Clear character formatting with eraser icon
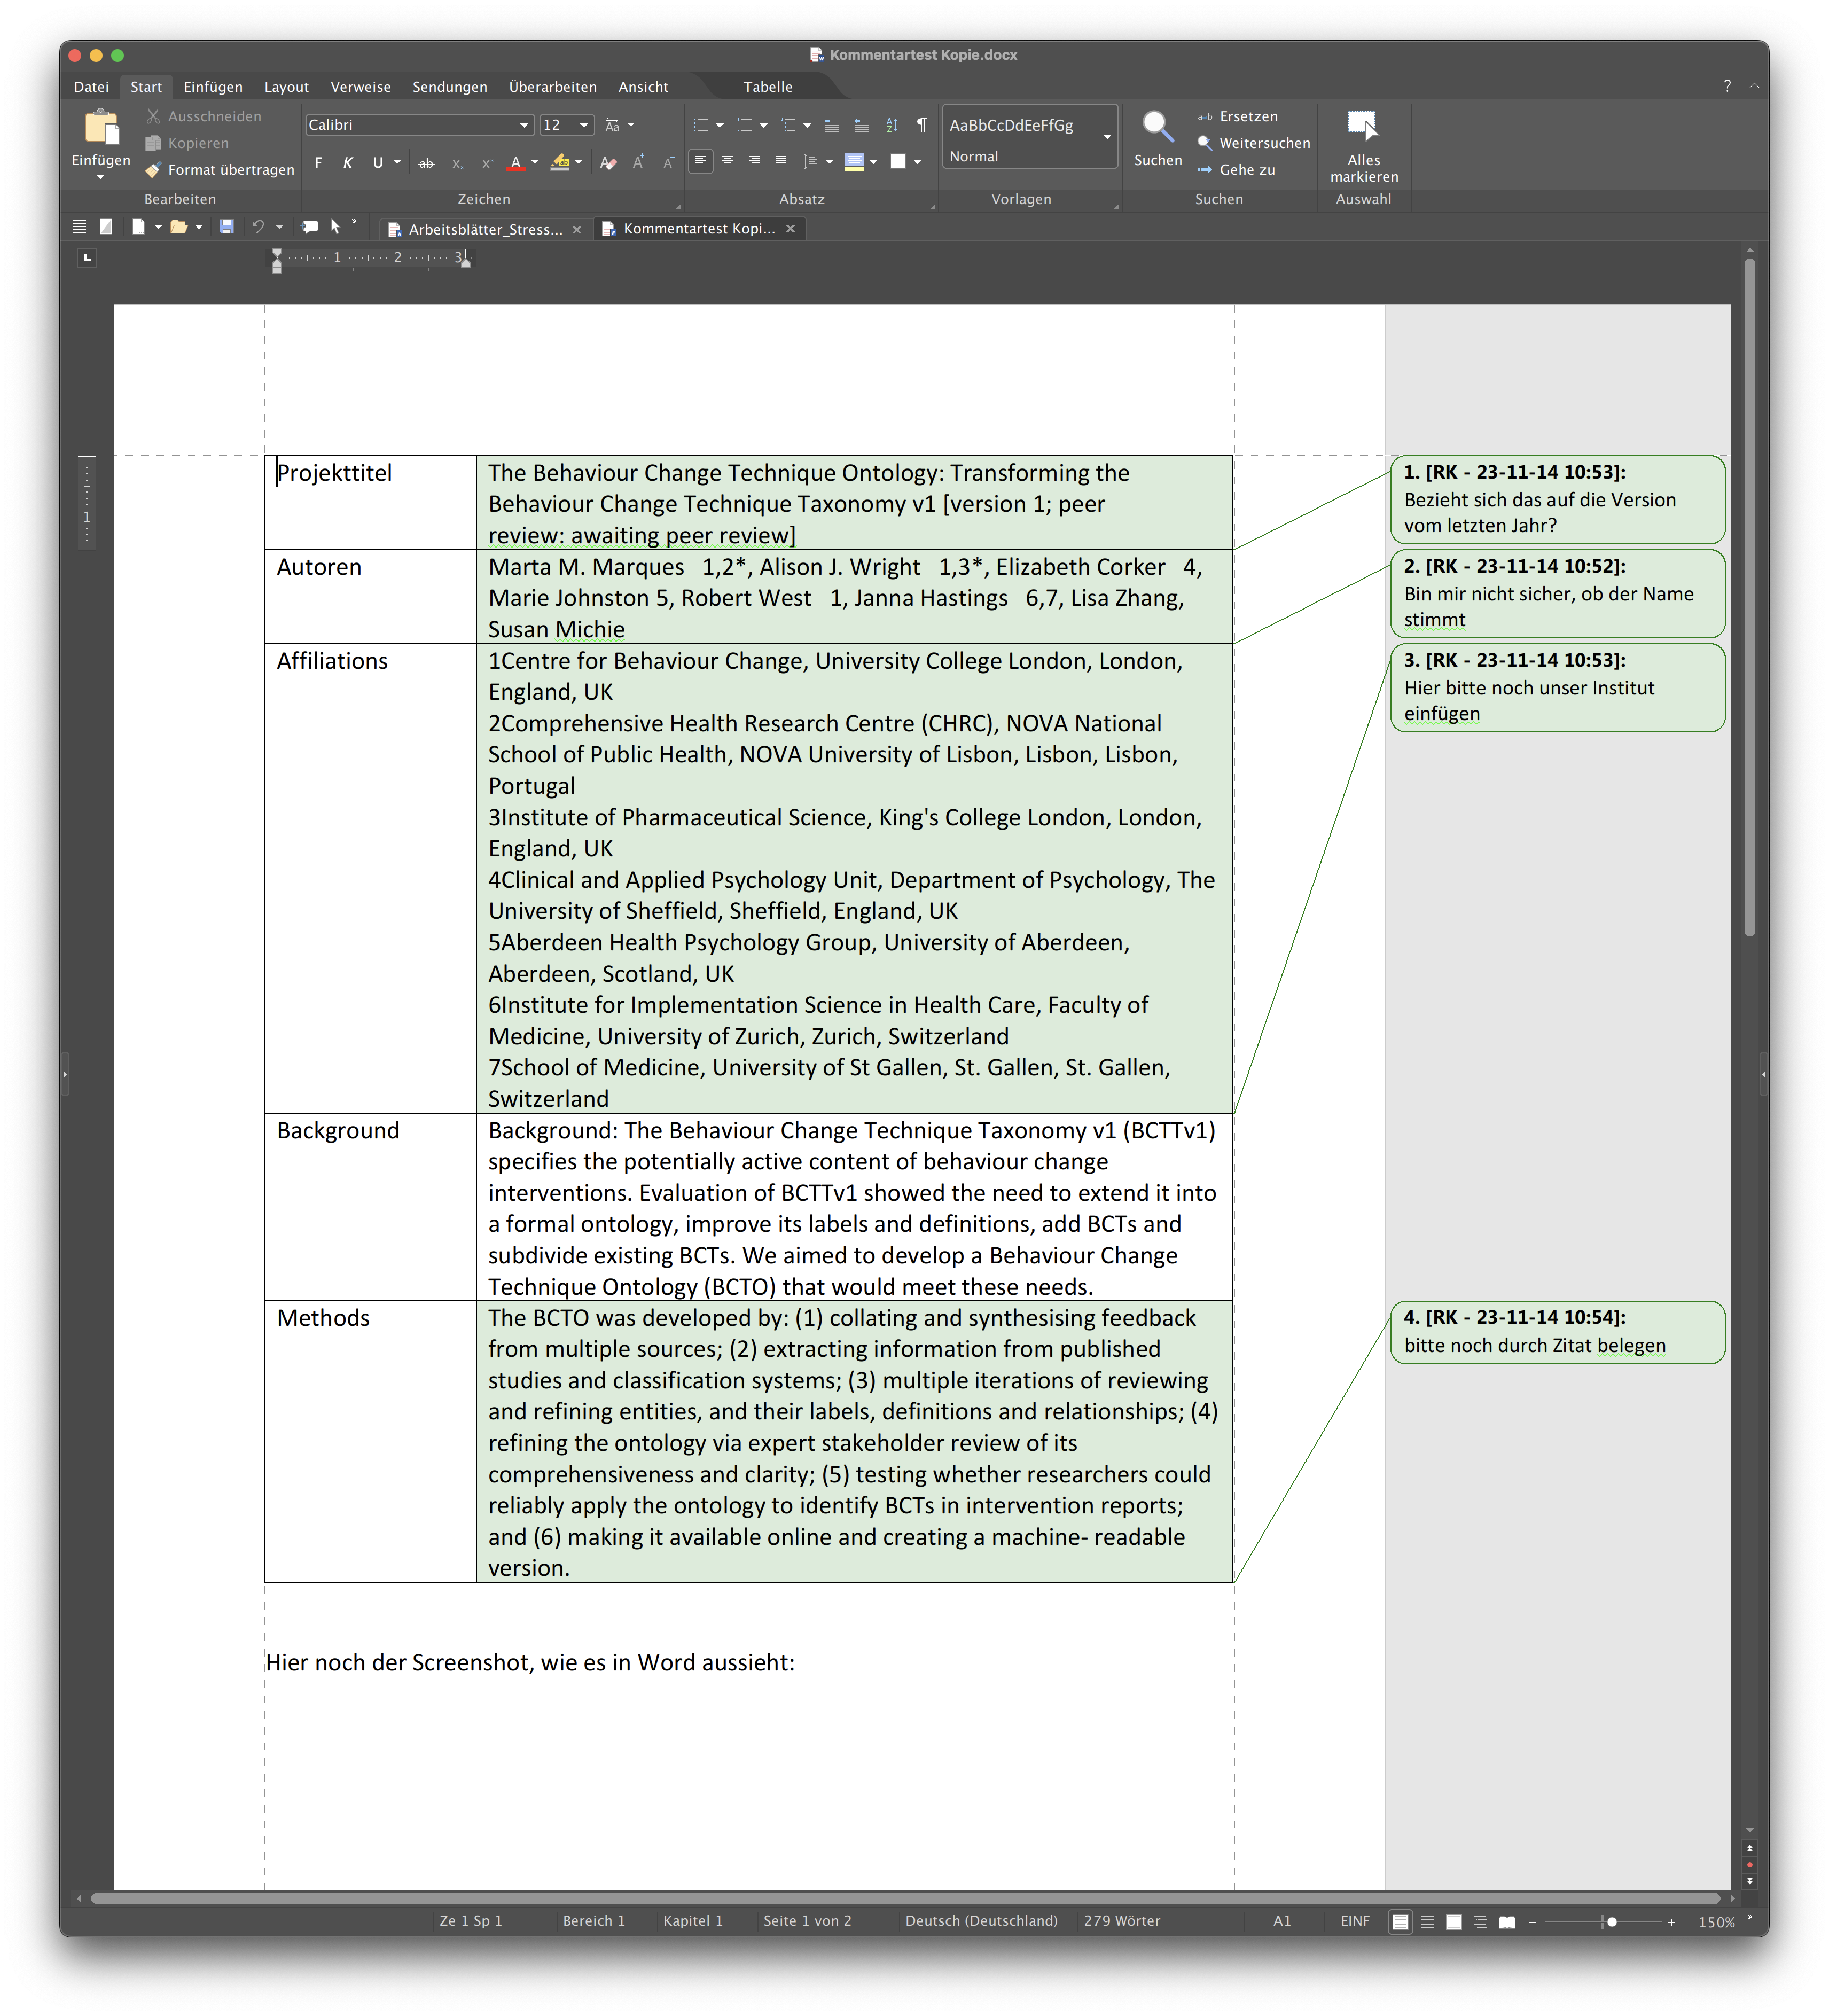 608,162
